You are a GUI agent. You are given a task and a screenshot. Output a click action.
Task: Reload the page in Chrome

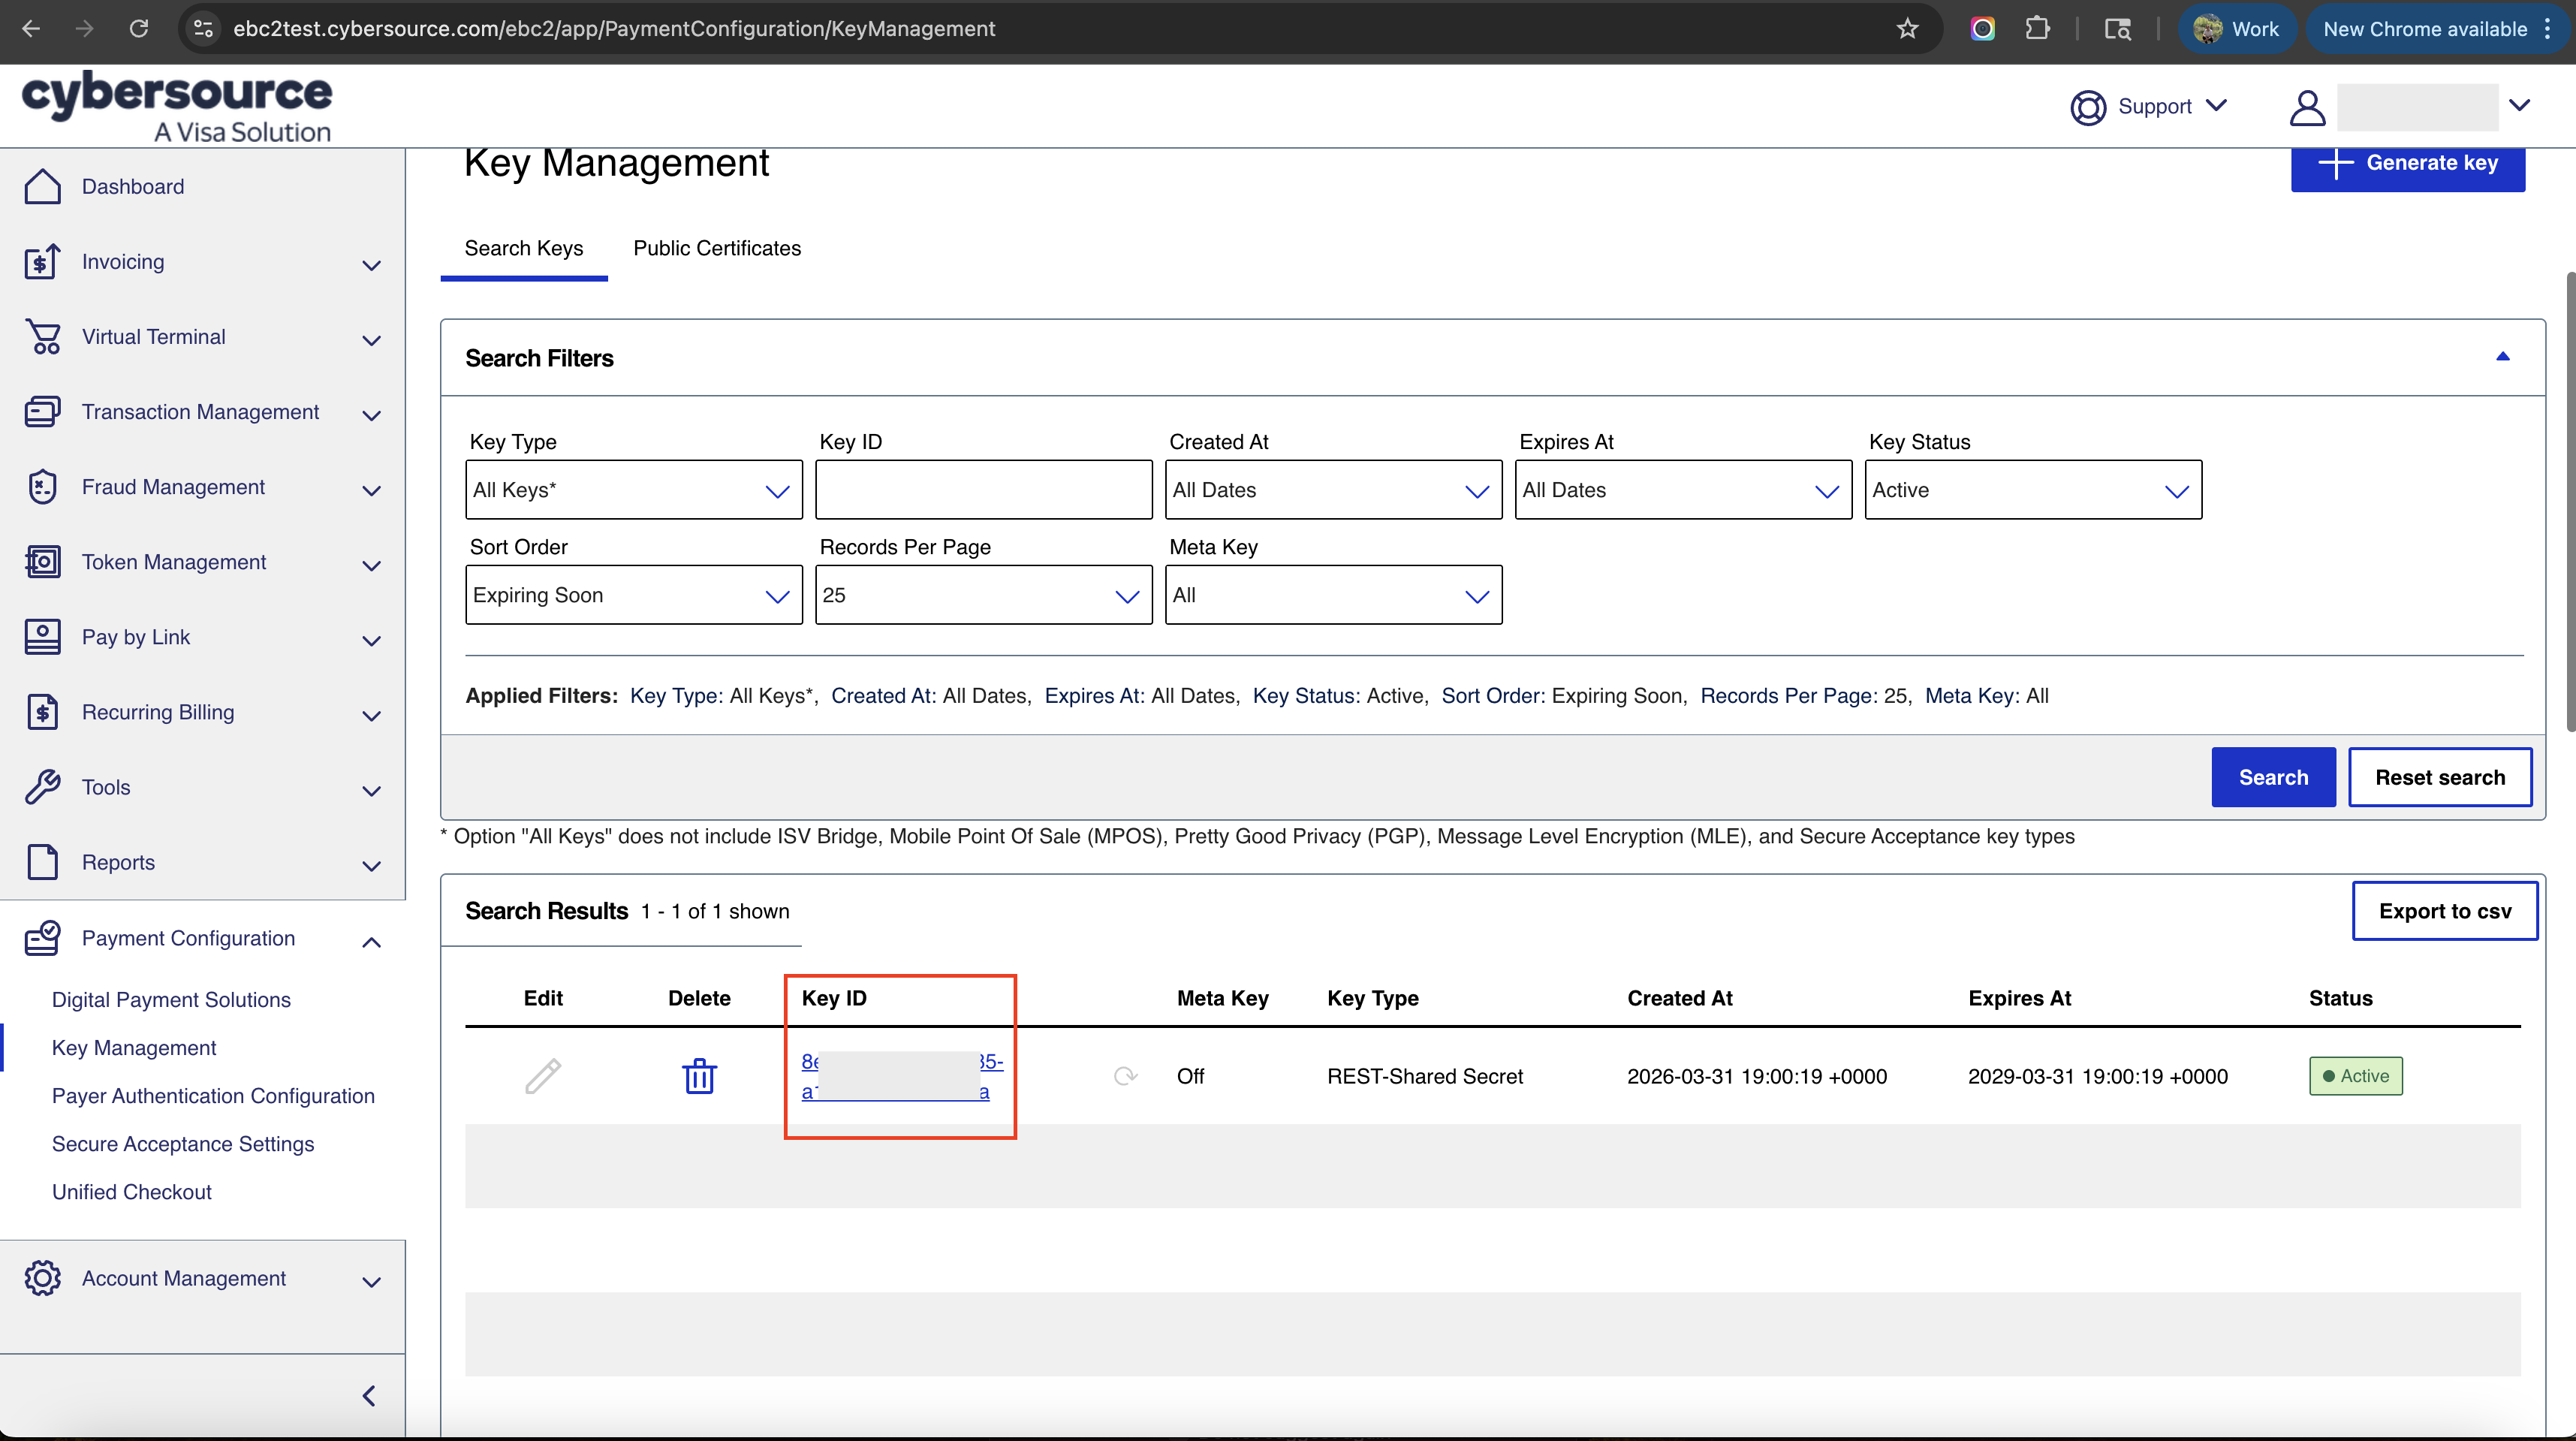pyautogui.click(x=139, y=28)
